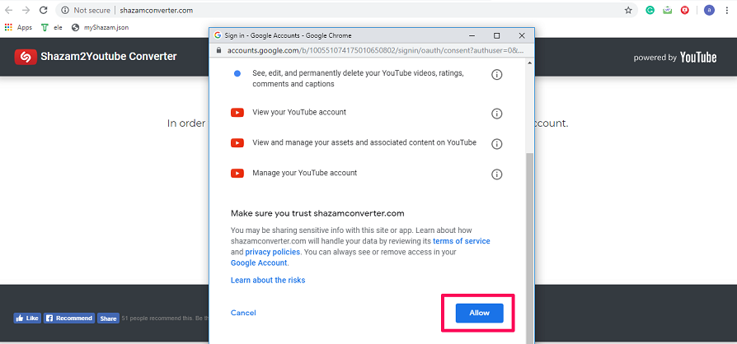
Task: Open the green Grammarly extension icon
Action: tap(650, 10)
